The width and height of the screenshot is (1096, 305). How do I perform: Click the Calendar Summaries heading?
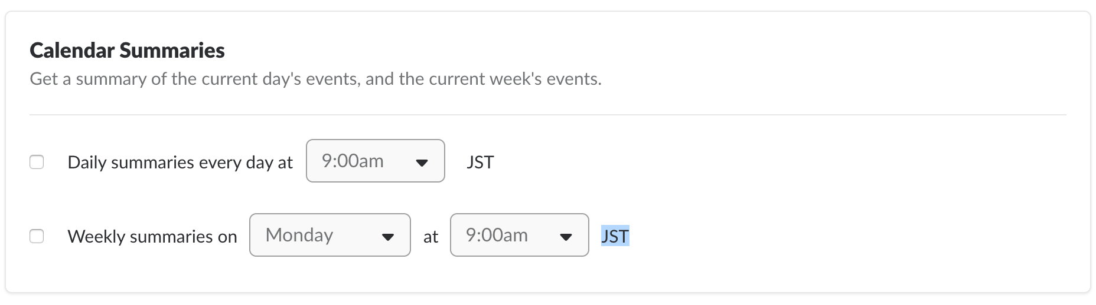(x=127, y=51)
